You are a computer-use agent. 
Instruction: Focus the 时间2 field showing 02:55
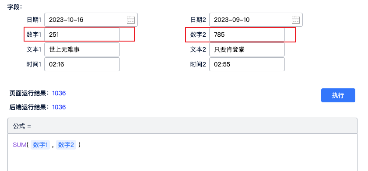[x=247, y=64]
